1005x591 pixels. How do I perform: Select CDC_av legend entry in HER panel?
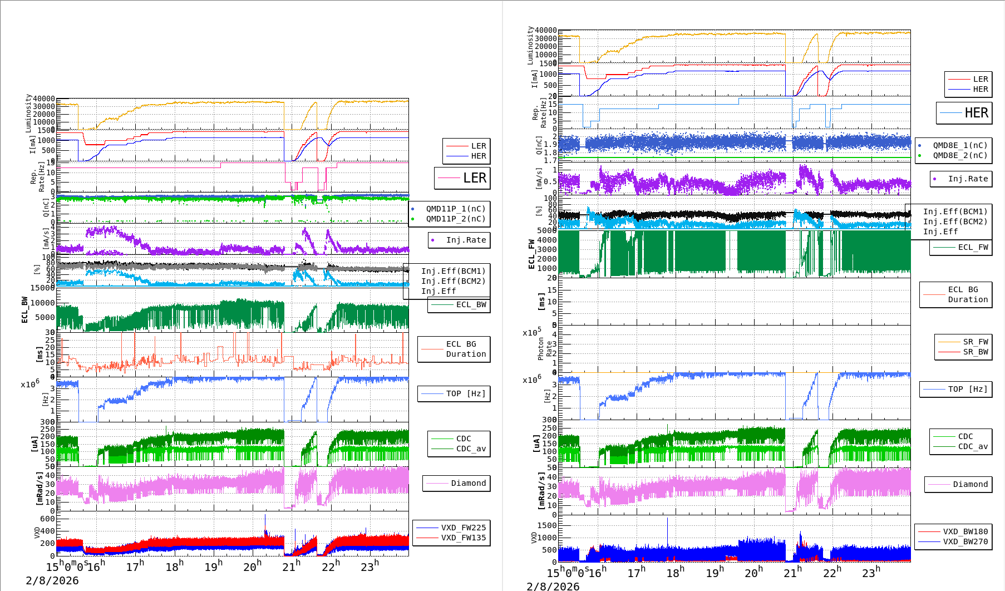(x=973, y=446)
